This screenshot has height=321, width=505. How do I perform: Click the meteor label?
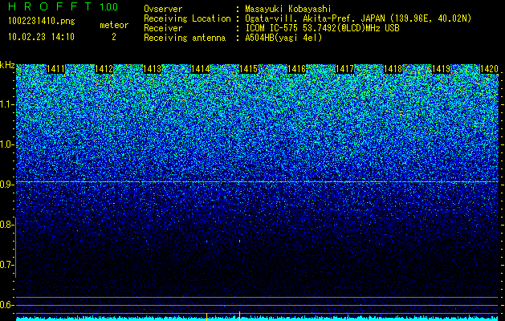114,25
